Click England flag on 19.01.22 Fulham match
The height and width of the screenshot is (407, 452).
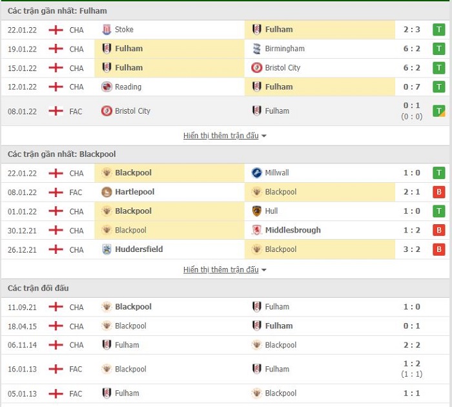(x=56, y=48)
